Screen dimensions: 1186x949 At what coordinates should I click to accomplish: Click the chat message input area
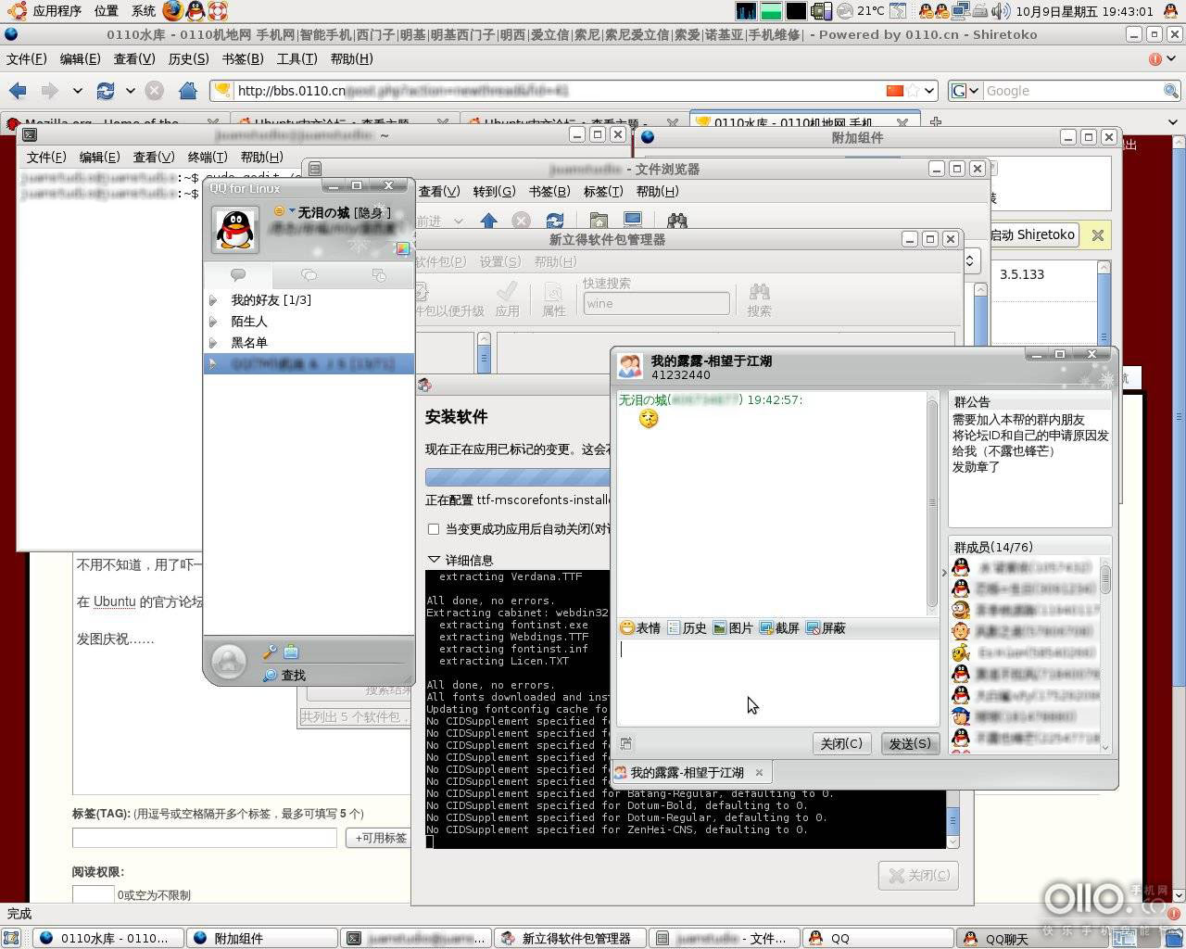[x=777, y=682]
